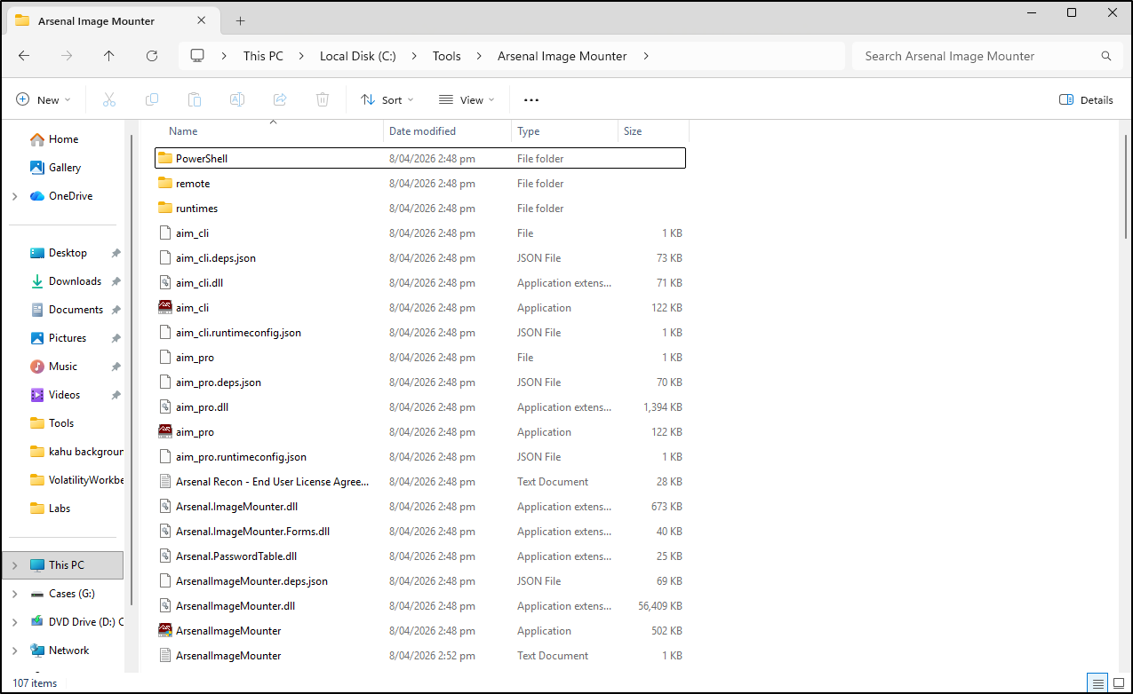Viewport: 1133px width, 694px height.
Task: Navigate to Tools breadcrumb
Action: click(x=447, y=56)
